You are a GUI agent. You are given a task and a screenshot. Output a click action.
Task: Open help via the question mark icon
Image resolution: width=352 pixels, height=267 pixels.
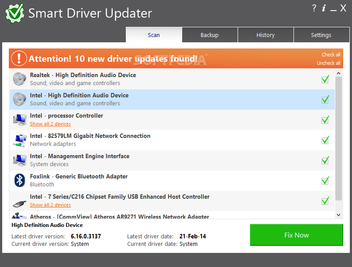point(314,8)
